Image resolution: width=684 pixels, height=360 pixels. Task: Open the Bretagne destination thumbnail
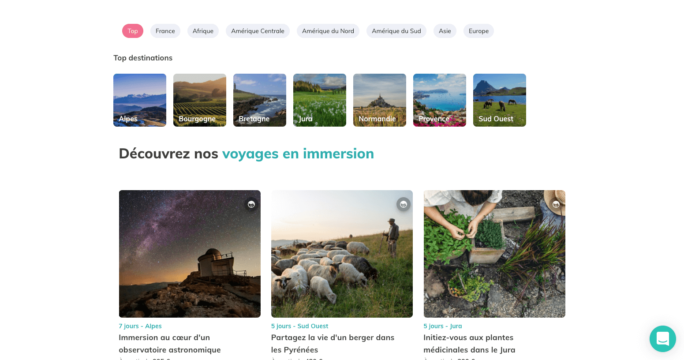tap(260, 100)
